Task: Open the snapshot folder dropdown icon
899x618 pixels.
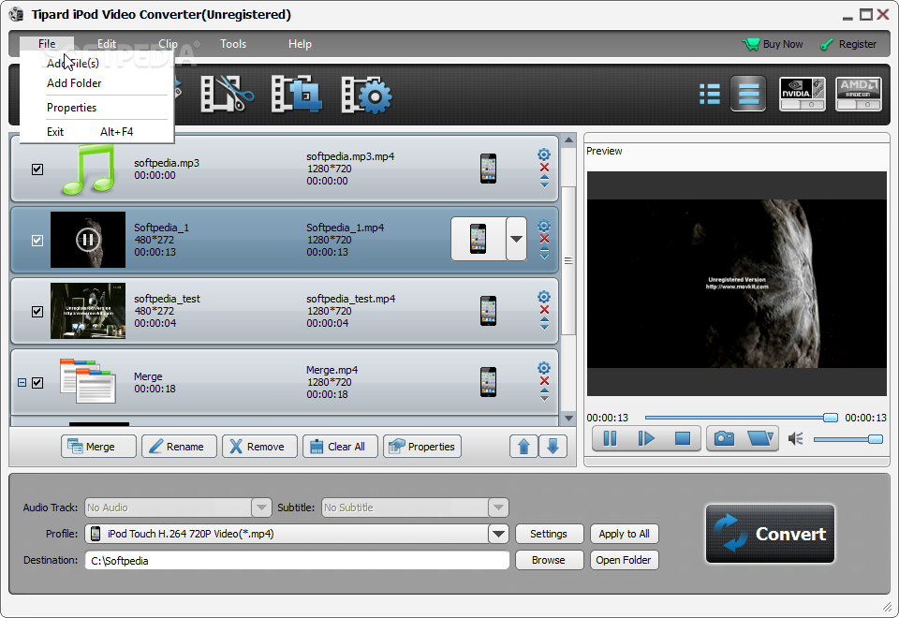Action: pyautogui.click(x=760, y=438)
